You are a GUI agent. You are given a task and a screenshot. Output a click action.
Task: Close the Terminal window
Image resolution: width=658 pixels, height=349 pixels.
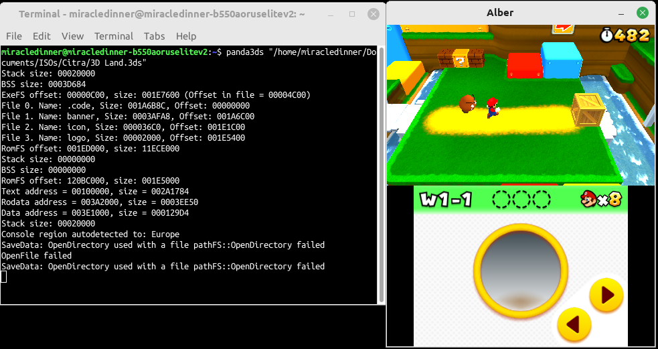tap(373, 14)
